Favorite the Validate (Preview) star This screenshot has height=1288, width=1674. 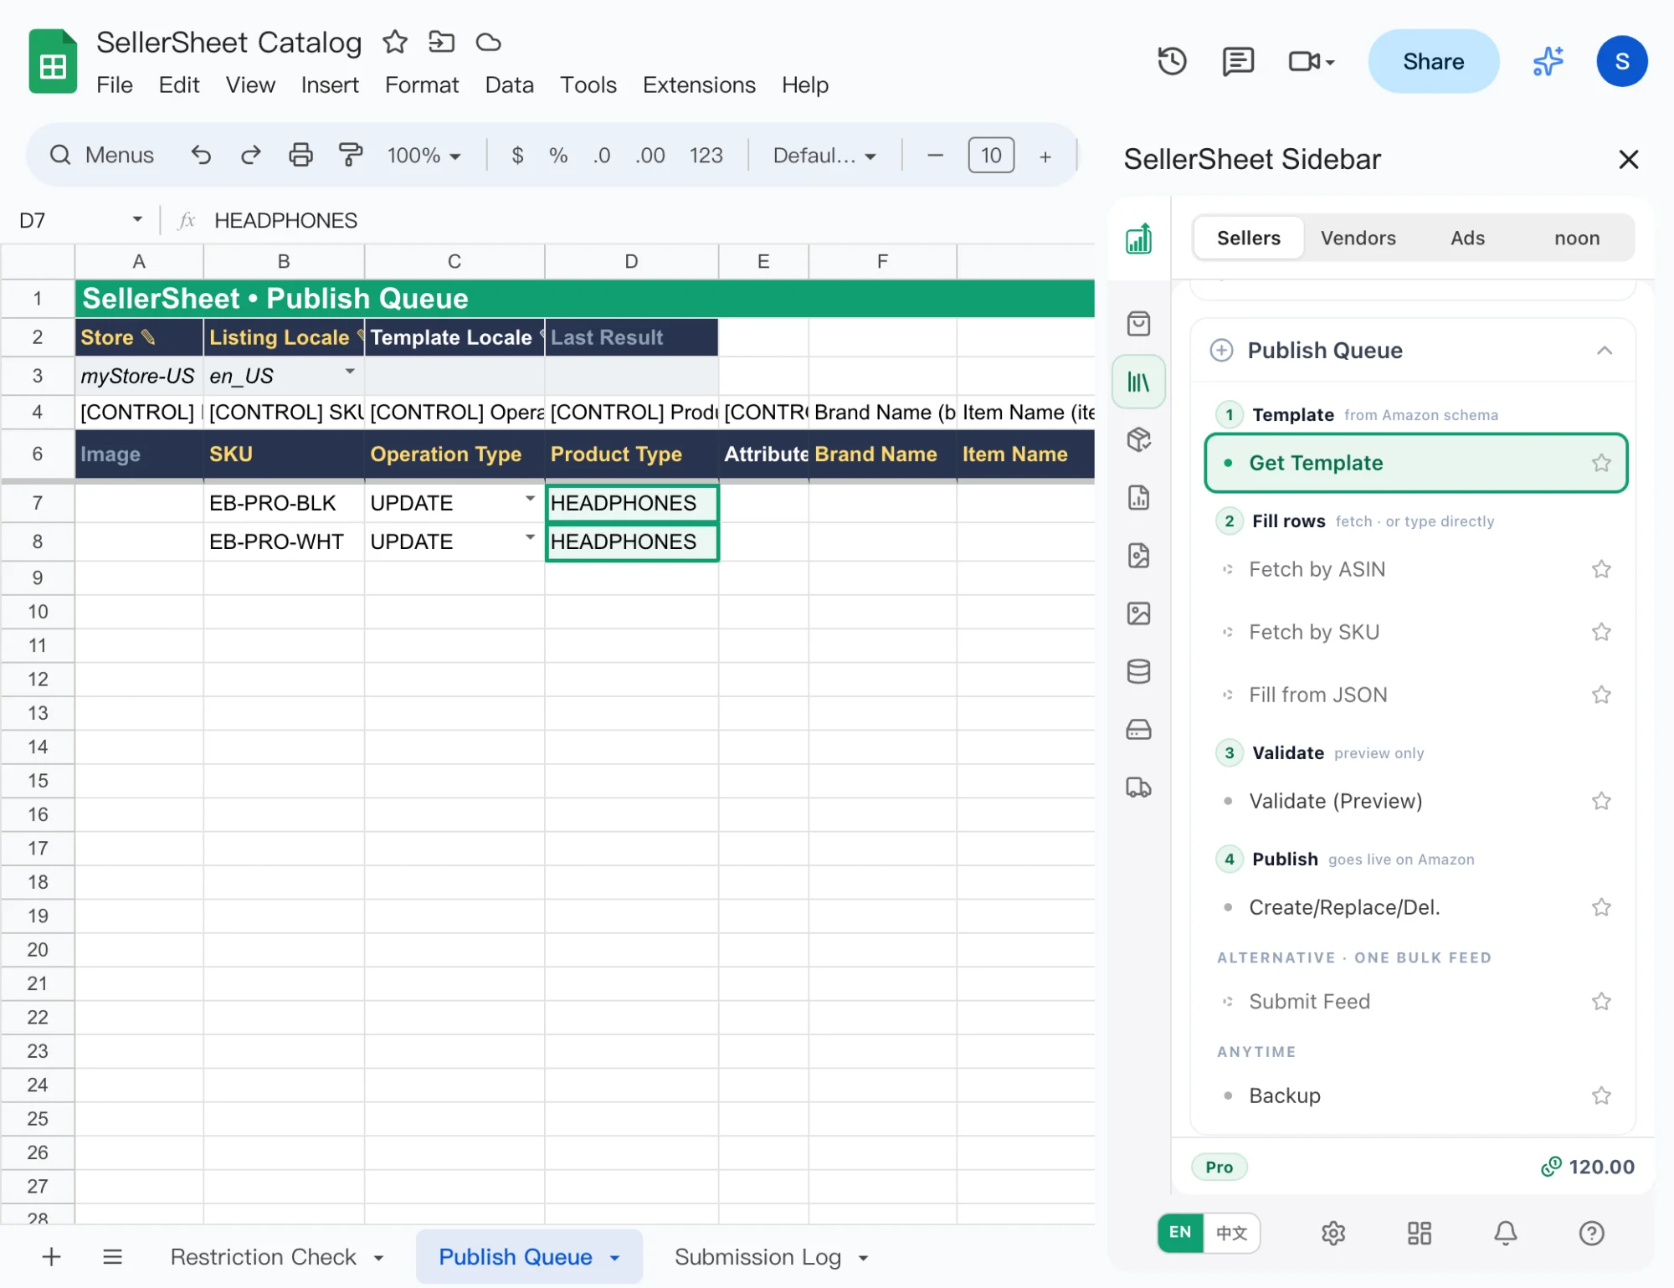point(1601,801)
